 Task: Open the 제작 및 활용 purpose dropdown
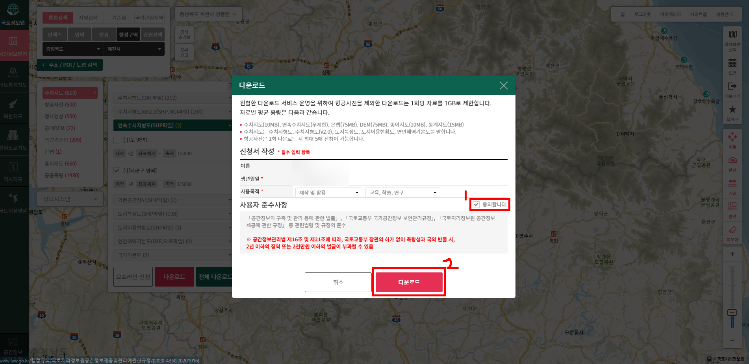[x=328, y=192]
